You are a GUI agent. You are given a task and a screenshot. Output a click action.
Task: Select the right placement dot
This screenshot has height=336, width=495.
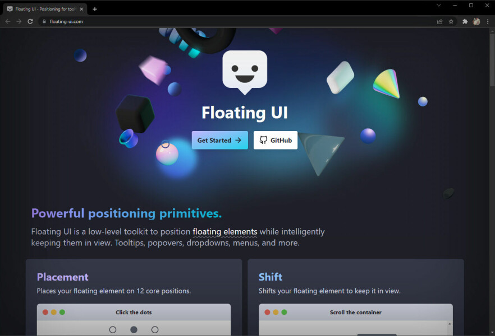(x=155, y=330)
